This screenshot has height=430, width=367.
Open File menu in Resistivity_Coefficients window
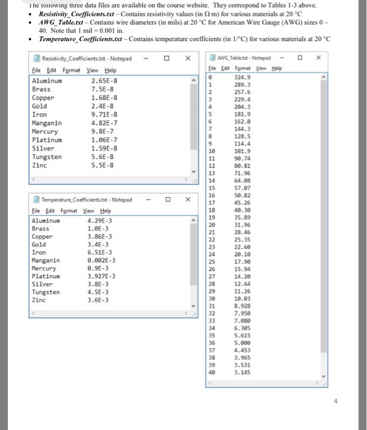coord(36,70)
